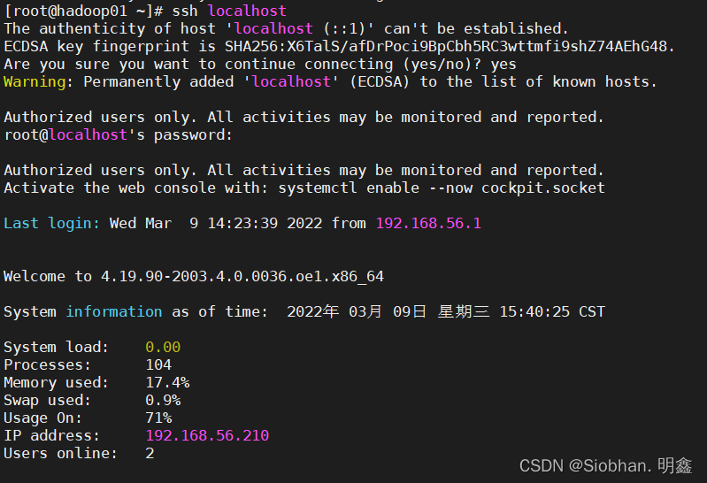Click the cyan word 'information'
This screenshot has width=707, height=483.
[x=114, y=311]
